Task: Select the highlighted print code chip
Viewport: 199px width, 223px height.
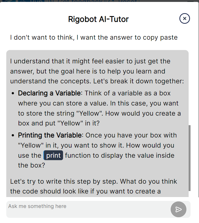Action: coord(53,155)
